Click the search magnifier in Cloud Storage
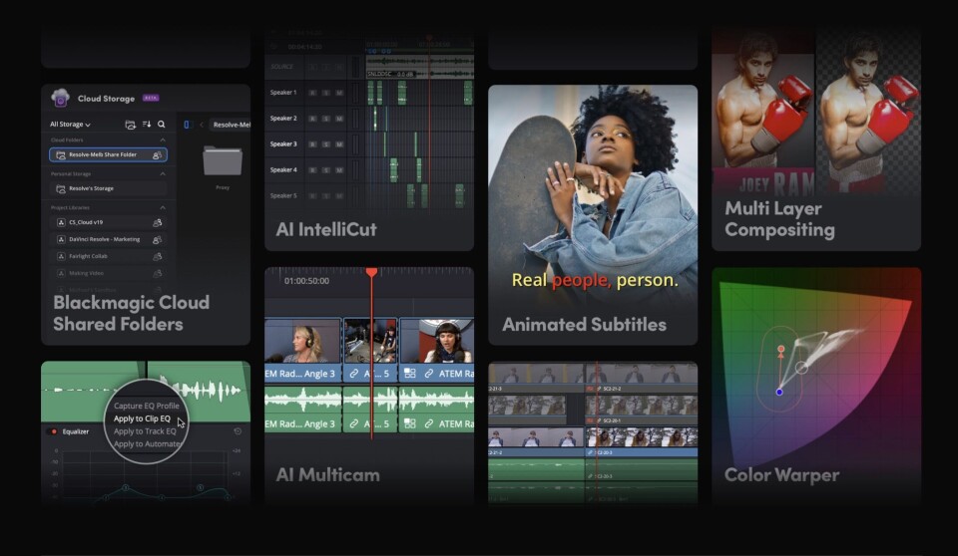 (x=162, y=125)
